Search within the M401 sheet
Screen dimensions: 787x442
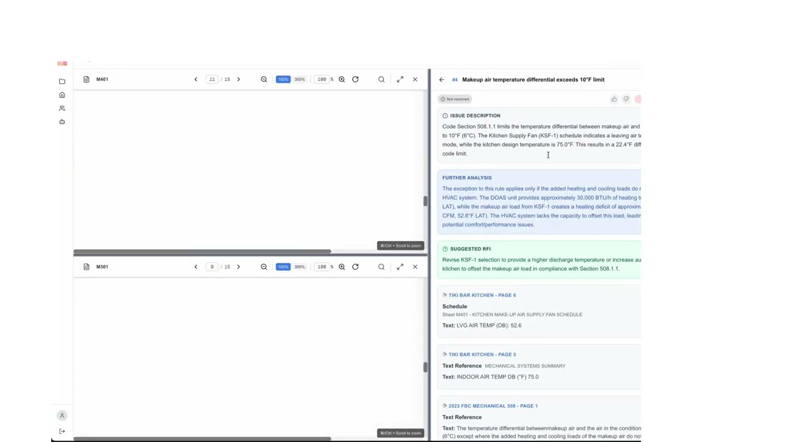tap(381, 79)
